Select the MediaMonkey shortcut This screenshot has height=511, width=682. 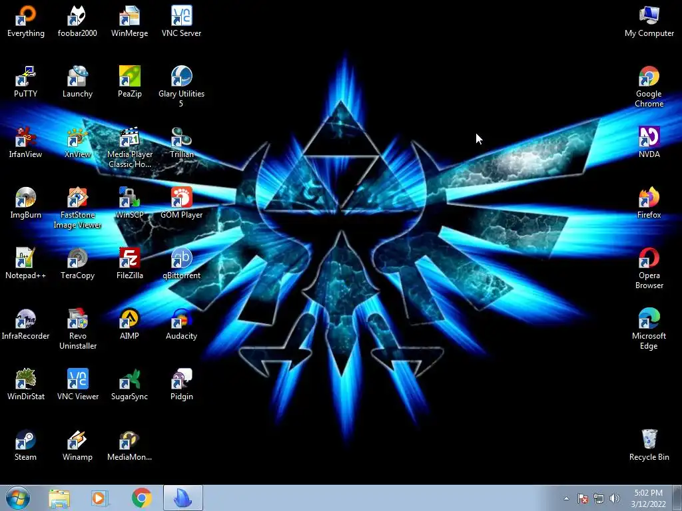tap(130, 445)
